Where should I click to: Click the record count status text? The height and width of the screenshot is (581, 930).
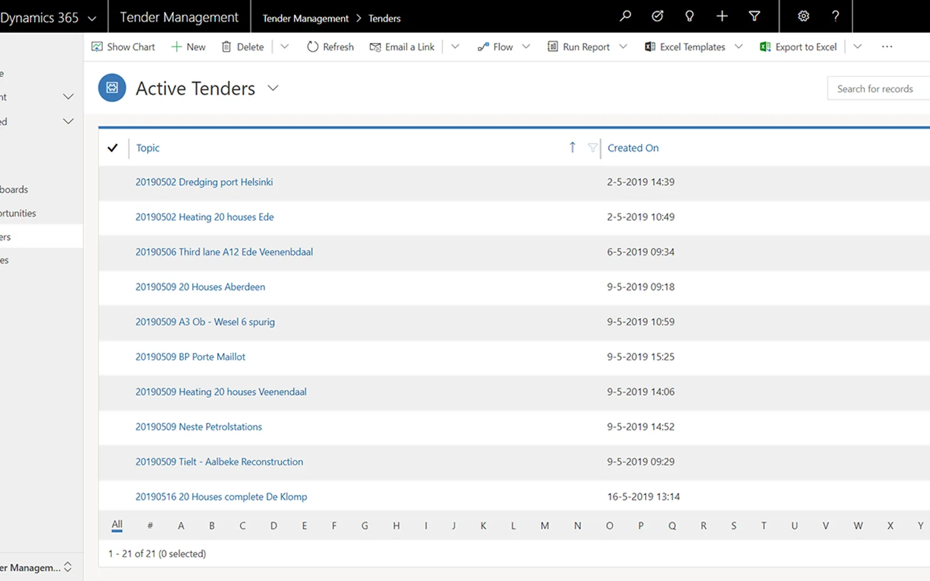[157, 554]
